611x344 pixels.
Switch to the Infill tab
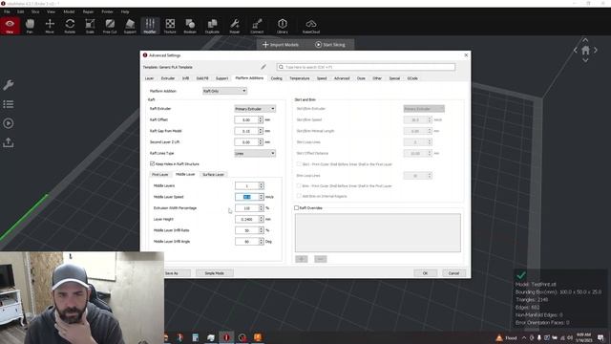coord(185,78)
